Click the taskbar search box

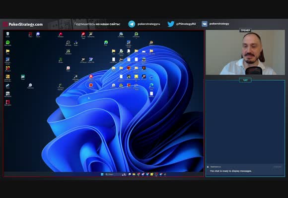pyautogui.click(x=113, y=174)
